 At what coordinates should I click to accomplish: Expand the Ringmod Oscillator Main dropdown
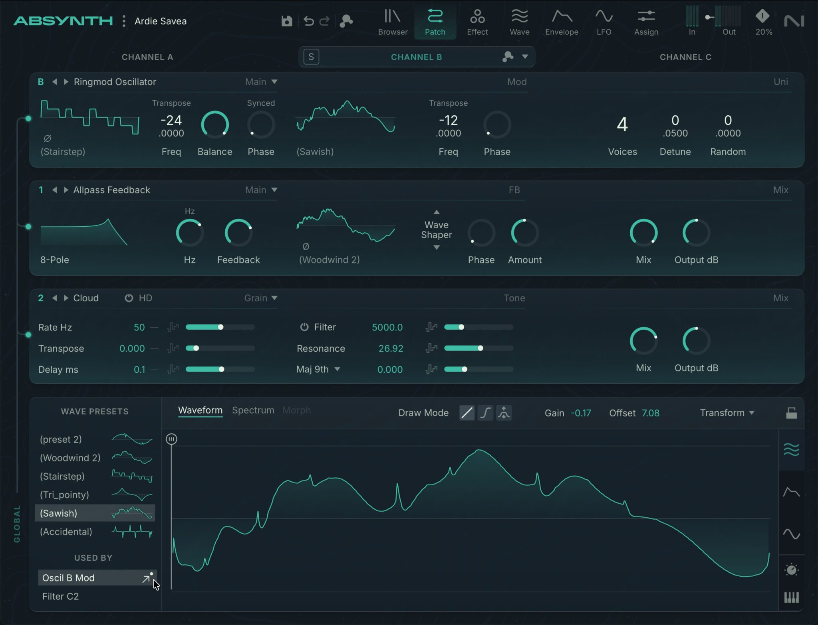[262, 82]
